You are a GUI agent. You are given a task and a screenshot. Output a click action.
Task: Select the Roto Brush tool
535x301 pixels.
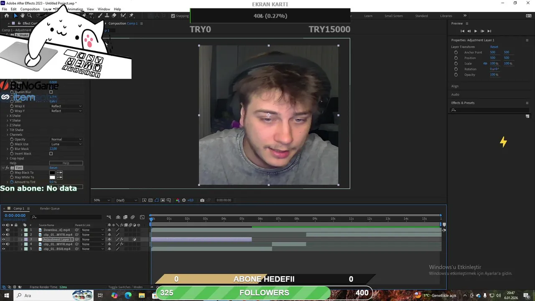tap(123, 15)
